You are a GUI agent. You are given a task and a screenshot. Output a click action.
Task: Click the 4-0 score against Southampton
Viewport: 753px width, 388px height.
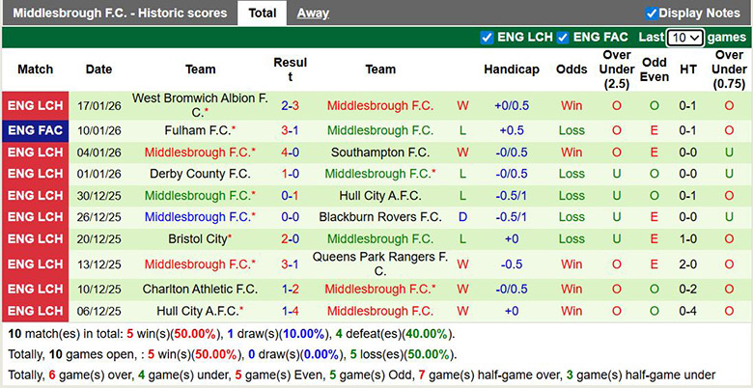(290, 152)
